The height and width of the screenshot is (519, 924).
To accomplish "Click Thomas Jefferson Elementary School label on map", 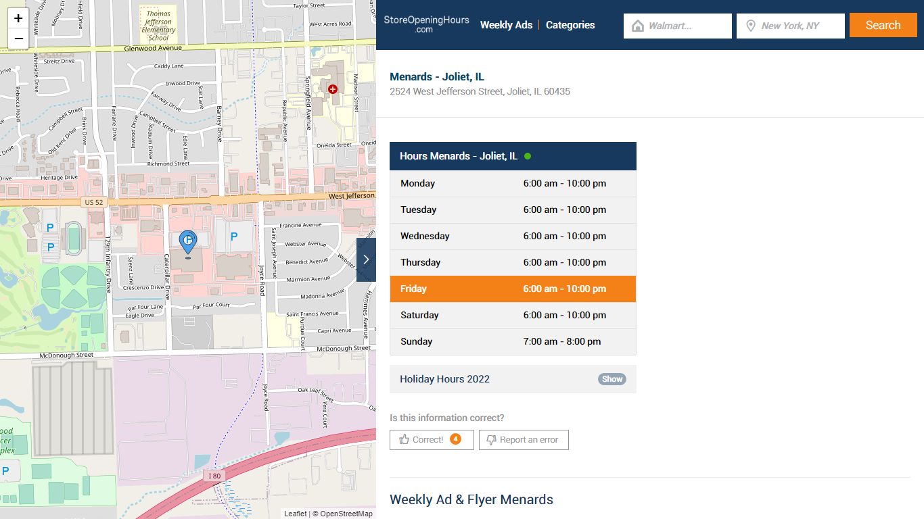I will [x=158, y=26].
